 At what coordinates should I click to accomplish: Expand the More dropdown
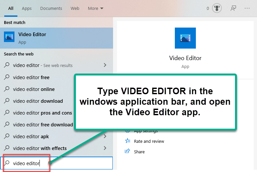tap(96, 8)
